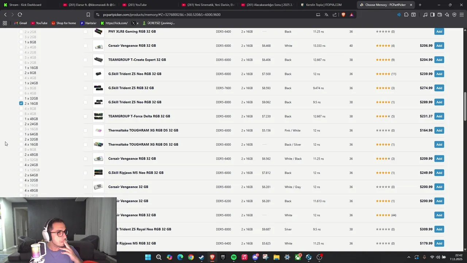This screenshot has height=263, width=467.
Task: Click the share page icon in address bar
Action: coord(335,15)
